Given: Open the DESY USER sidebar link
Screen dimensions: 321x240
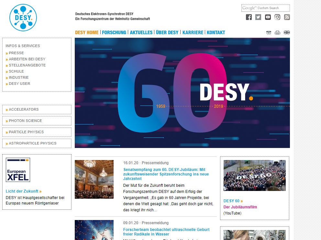Looking at the screenshot, I should point(19,84).
